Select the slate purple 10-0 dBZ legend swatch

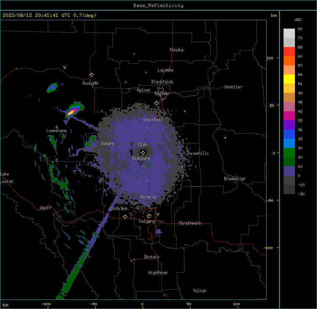click(x=289, y=171)
